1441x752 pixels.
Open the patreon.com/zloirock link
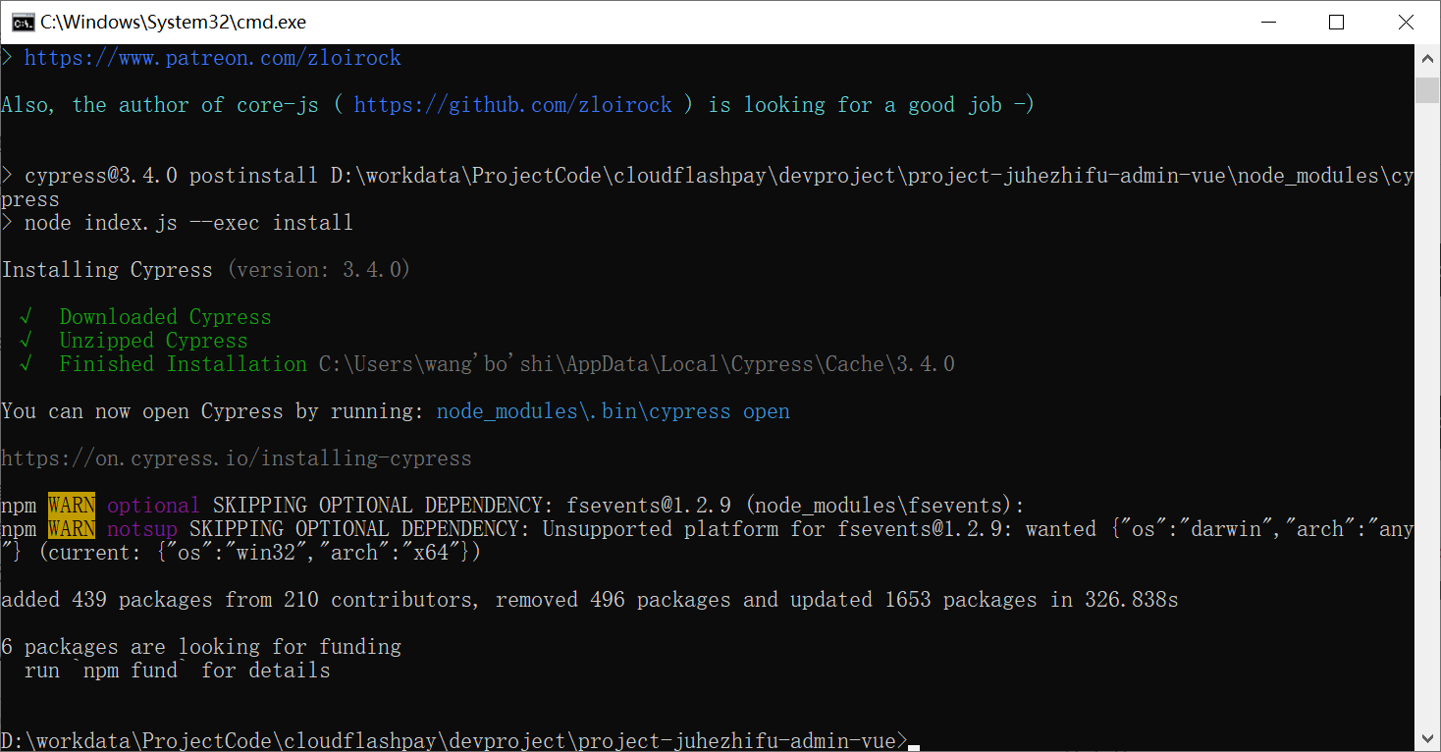click(x=212, y=57)
